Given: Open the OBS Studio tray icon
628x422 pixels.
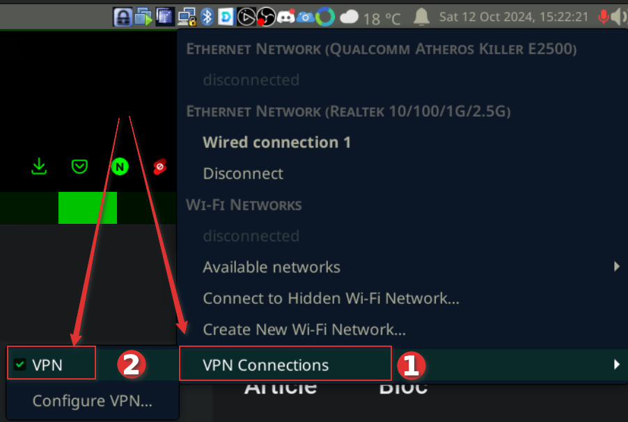Looking at the screenshot, I should click(x=265, y=17).
